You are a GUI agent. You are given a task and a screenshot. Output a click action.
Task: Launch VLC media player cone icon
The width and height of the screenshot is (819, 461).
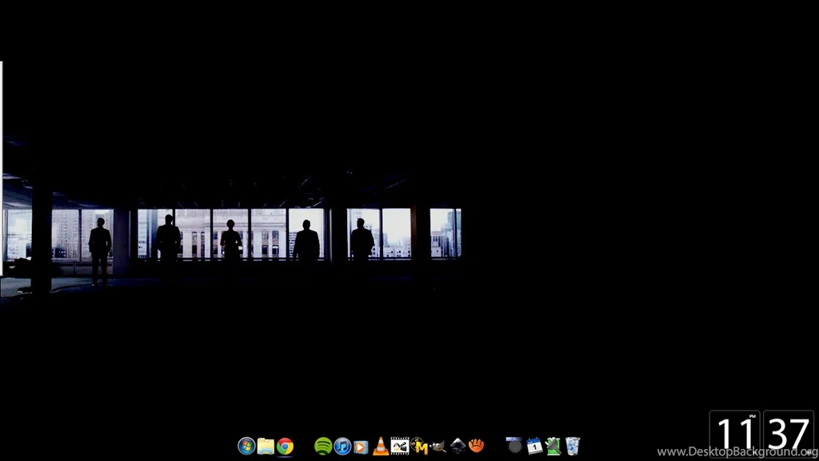380,446
